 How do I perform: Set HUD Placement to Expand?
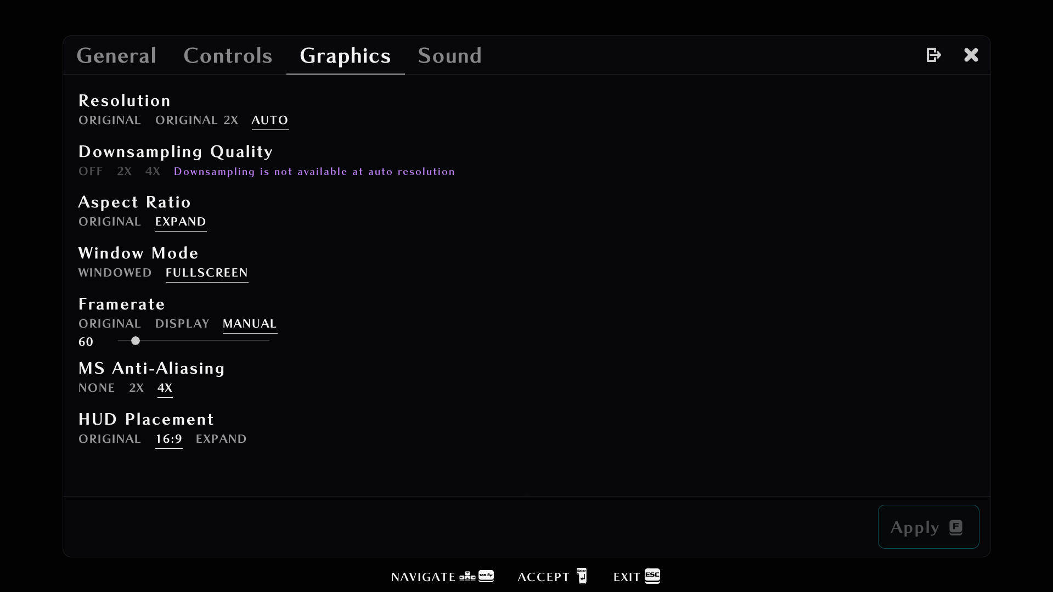[x=221, y=439]
